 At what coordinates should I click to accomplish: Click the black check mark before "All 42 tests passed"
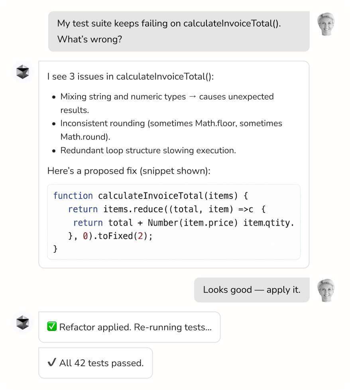pos(52,363)
